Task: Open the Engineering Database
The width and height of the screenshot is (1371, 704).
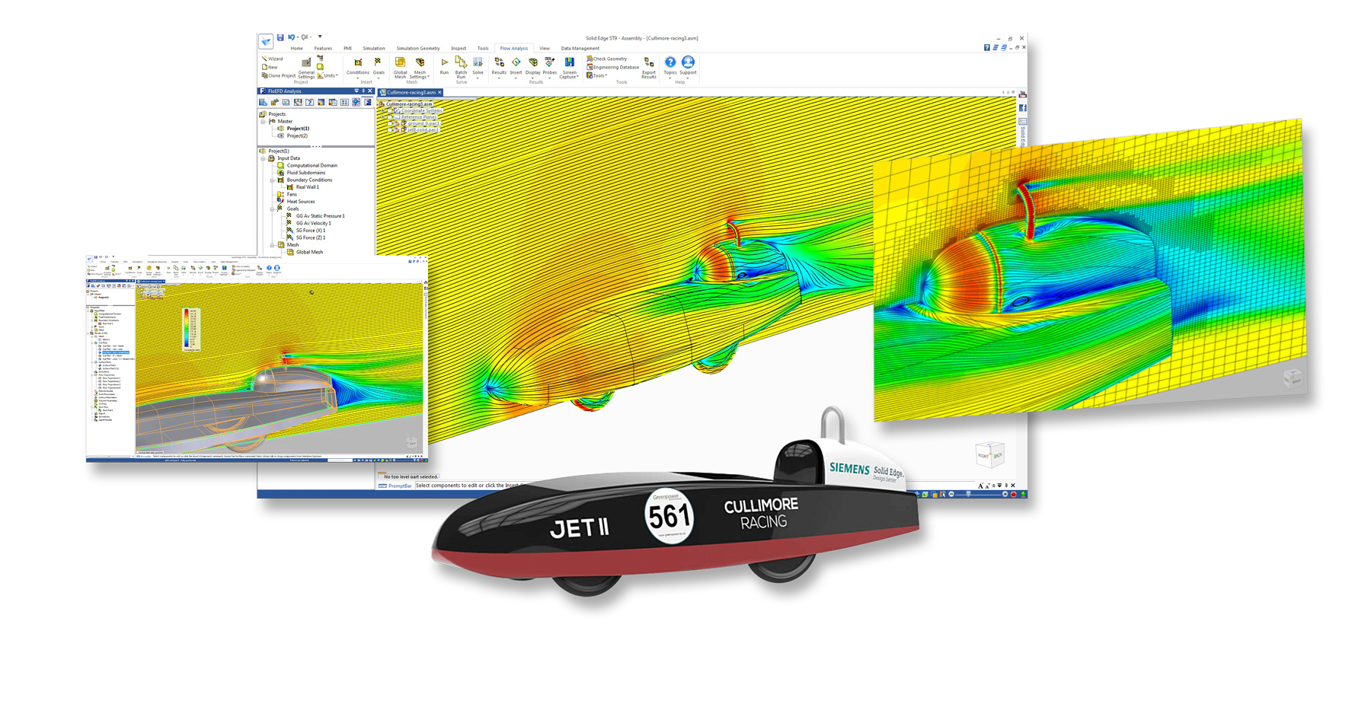Action: [x=613, y=67]
